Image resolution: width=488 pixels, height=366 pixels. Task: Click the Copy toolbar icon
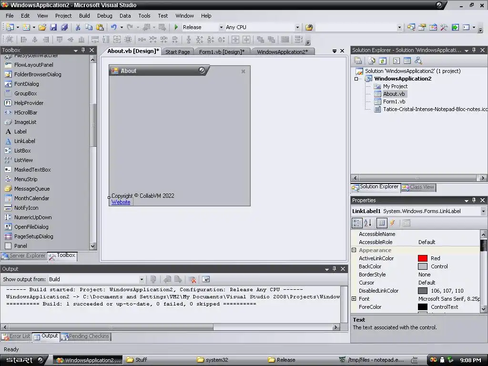pyautogui.click(x=89, y=27)
